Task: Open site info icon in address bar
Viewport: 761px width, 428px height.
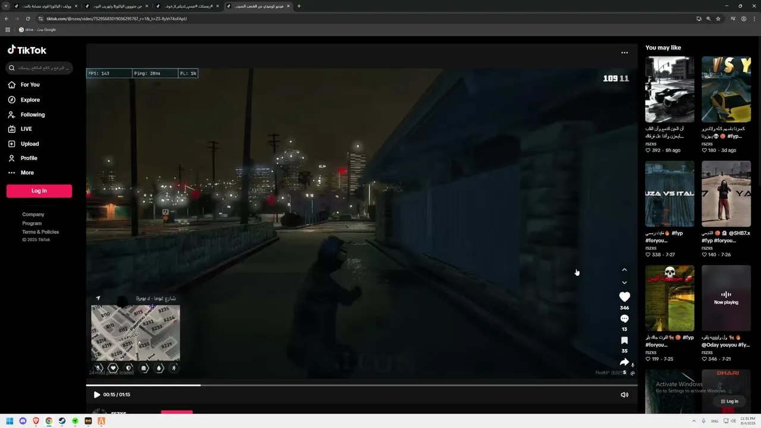Action: pyautogui.click(x=40, y=18)
